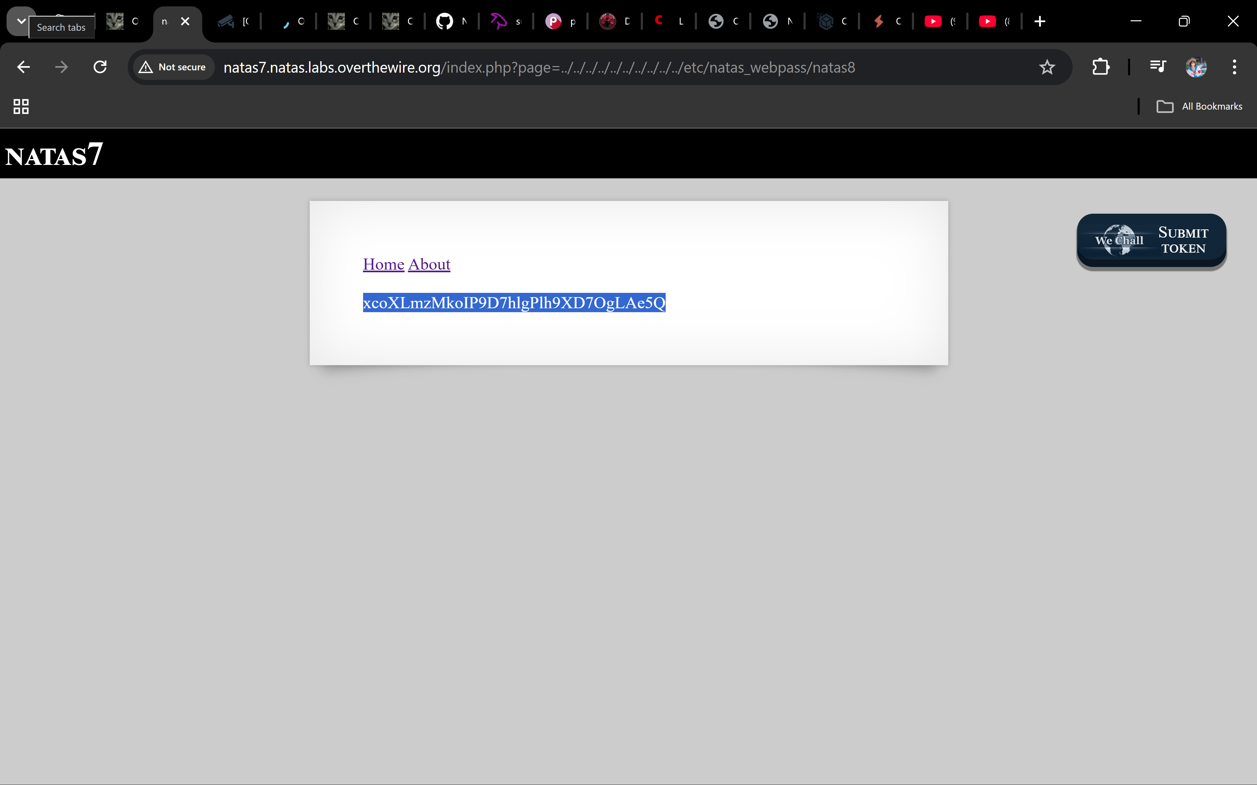Go back to previous page

click(23, 67)
